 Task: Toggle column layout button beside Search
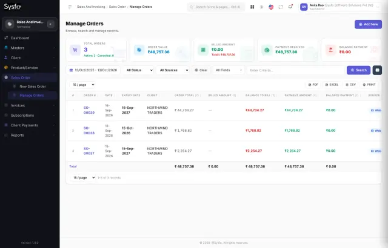[x=377, y=70]
